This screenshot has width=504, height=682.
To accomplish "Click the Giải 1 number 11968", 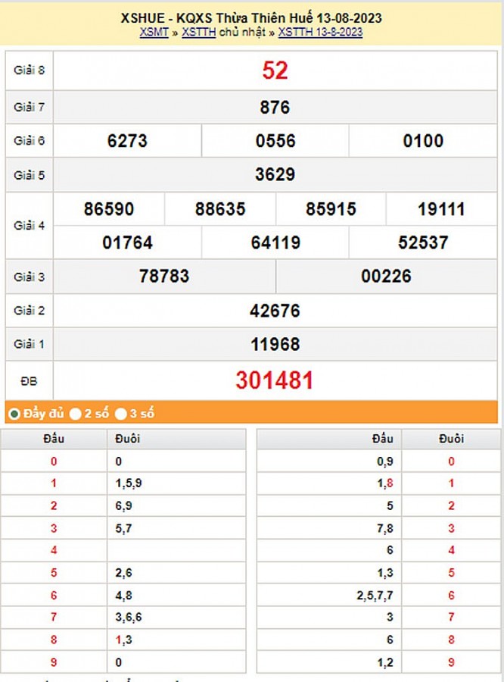I will 275,345.
